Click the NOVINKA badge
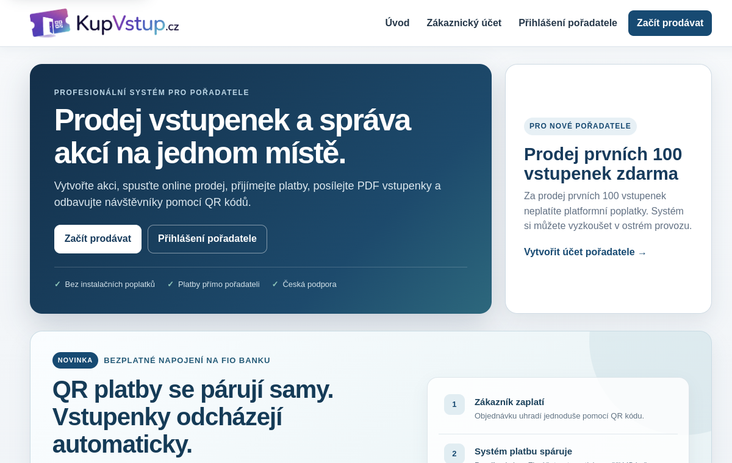 [75, 360]
